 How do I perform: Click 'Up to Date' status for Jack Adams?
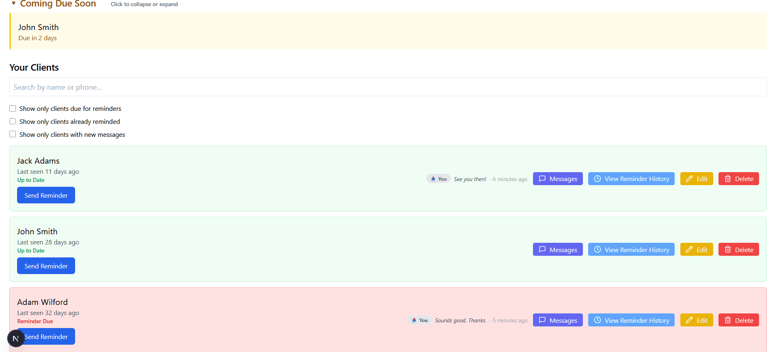pyautogui.click(x=31, y=180)
